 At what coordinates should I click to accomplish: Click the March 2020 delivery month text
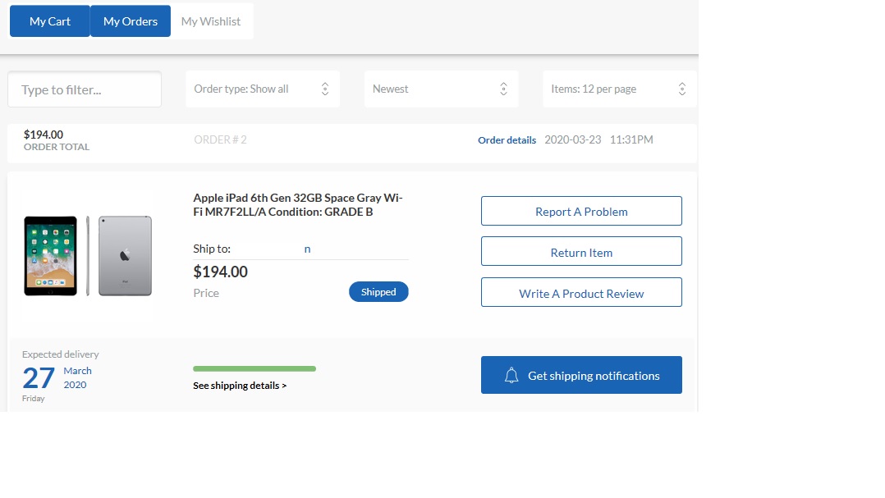tap(77, 378)
